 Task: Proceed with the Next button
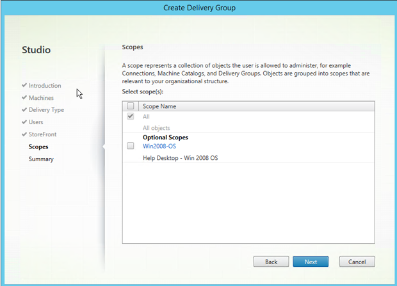(x=310, y=262)
